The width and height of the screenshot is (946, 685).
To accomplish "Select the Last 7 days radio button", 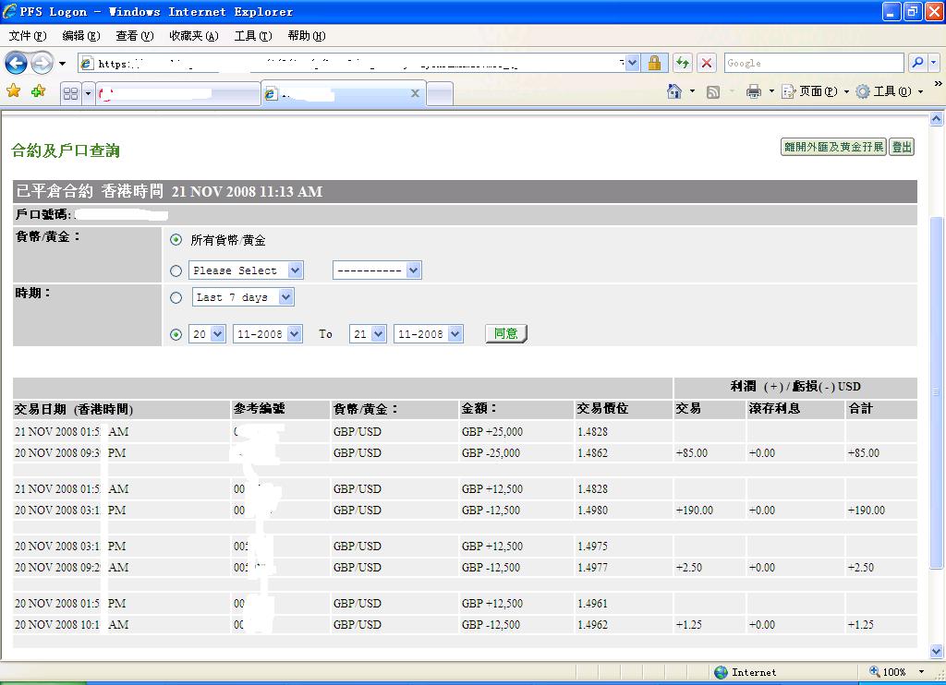I will (x=176, y=298).
